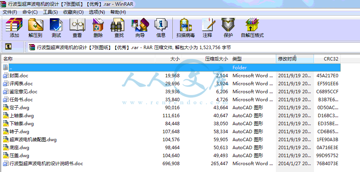Sort by the 类型 column header
This screenshot has height=172, width=360.
coord(253,59)
